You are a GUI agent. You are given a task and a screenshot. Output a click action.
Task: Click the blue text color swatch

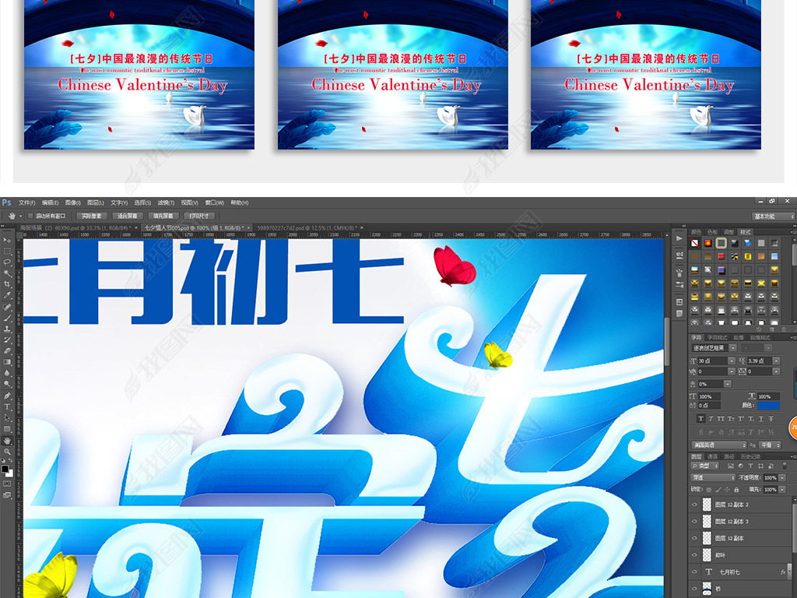768,405
